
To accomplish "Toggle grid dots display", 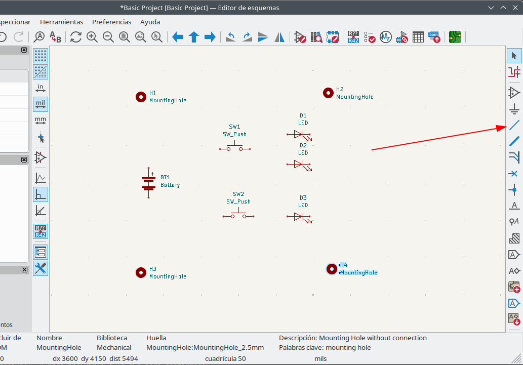I will [x=41, y=55].
